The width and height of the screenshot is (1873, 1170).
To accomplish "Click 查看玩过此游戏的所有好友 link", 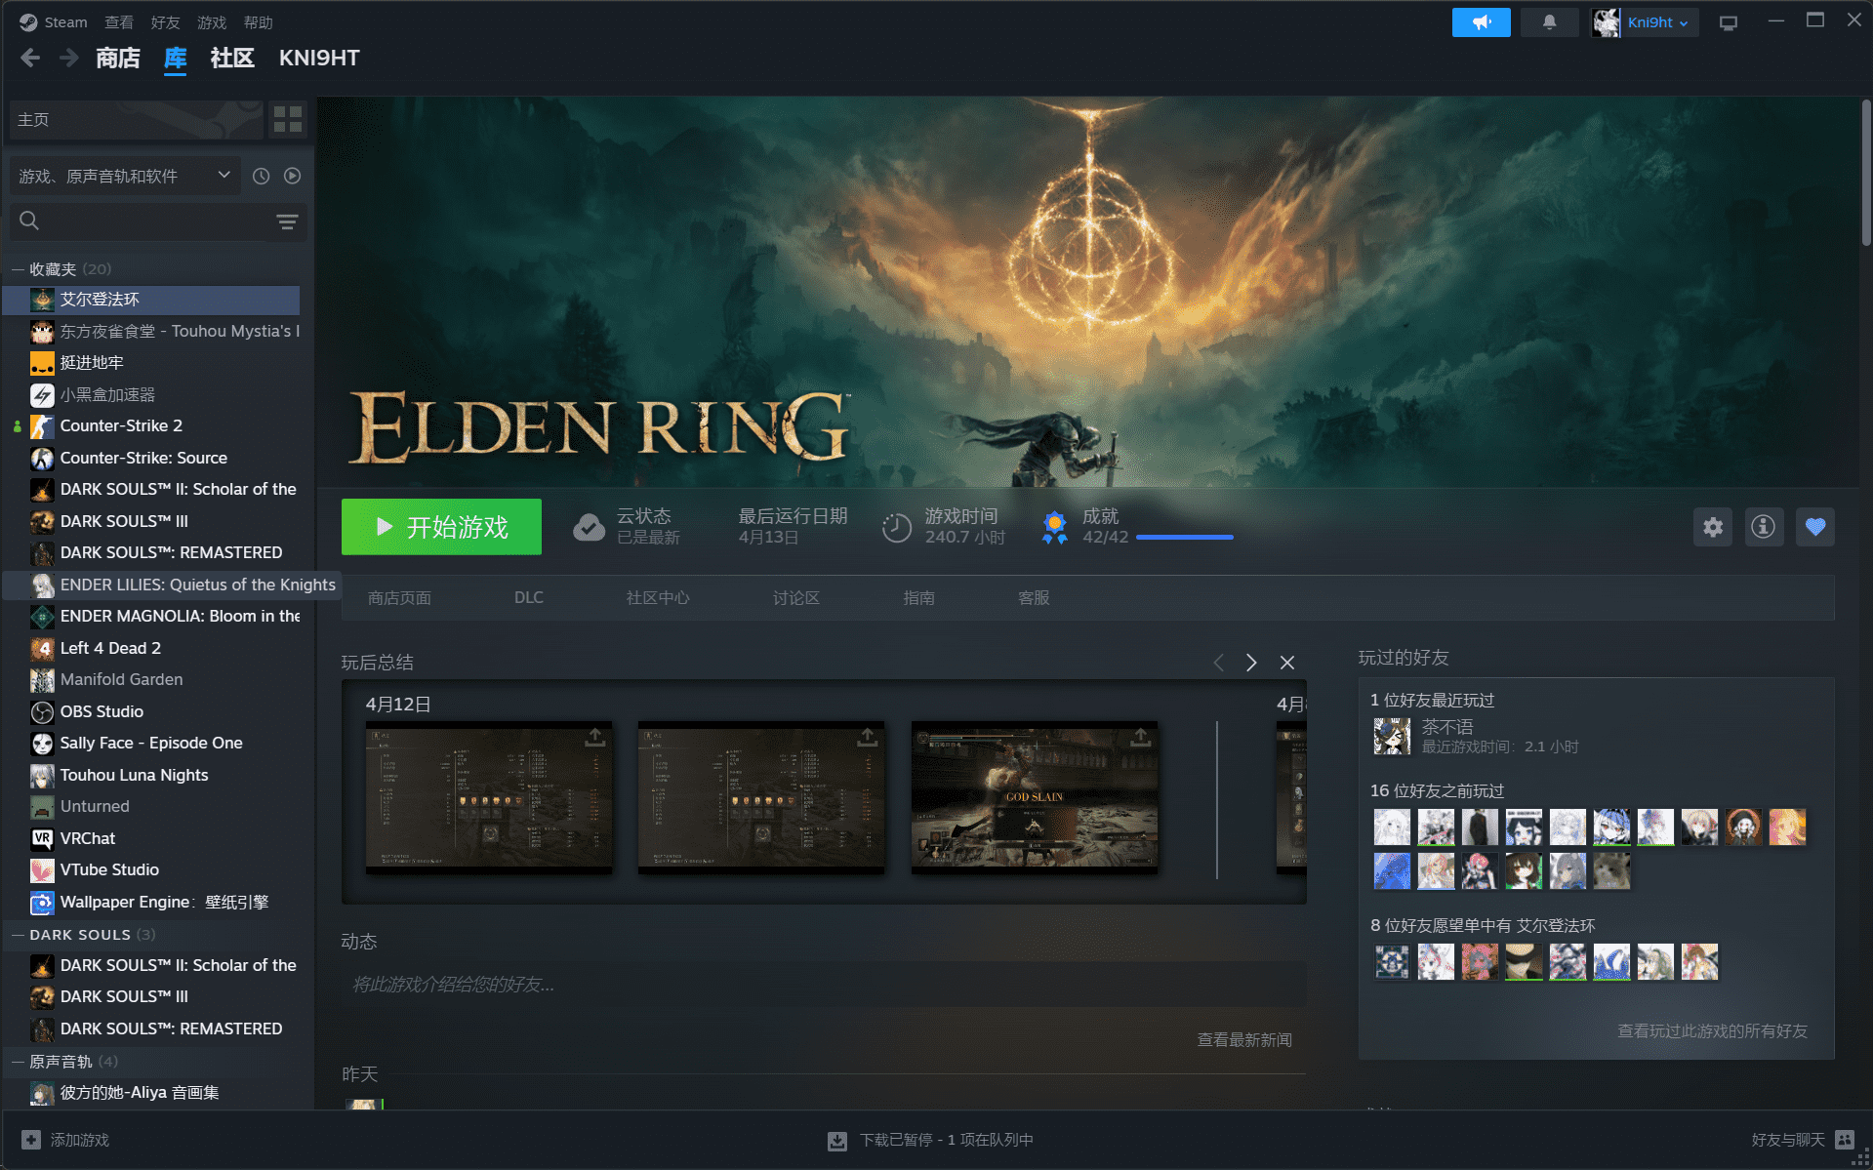I will 1712,1030.
